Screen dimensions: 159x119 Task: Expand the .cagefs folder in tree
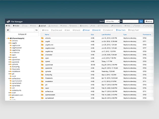coord(9,43)
